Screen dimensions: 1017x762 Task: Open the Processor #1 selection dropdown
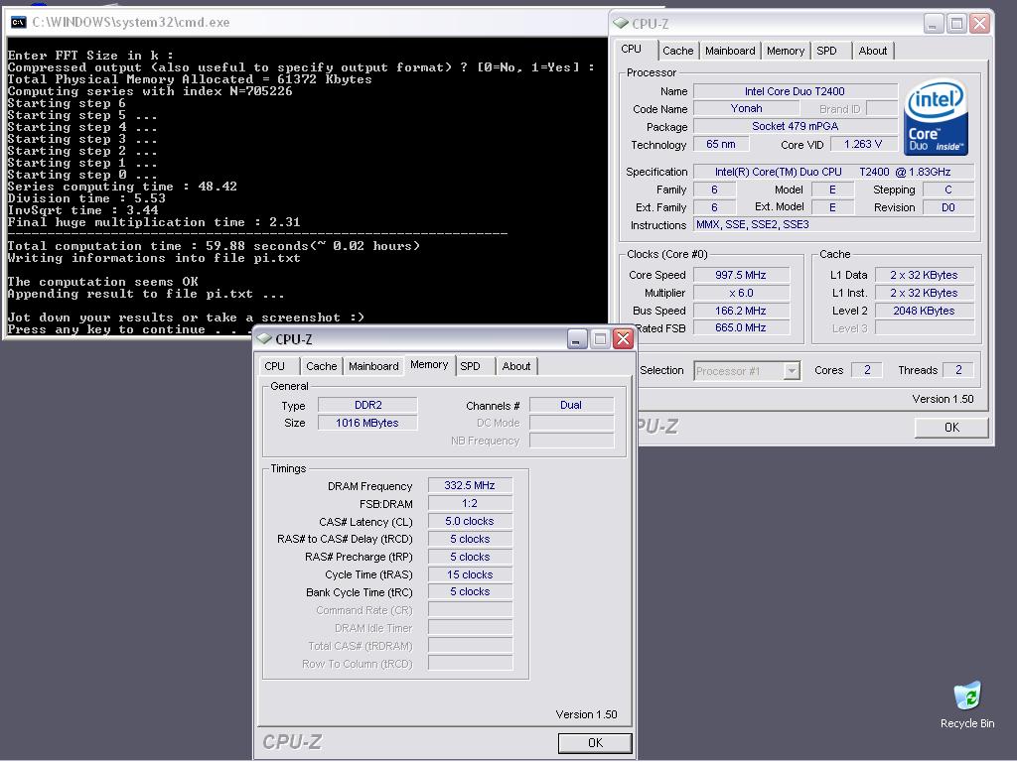pos(792,371)
